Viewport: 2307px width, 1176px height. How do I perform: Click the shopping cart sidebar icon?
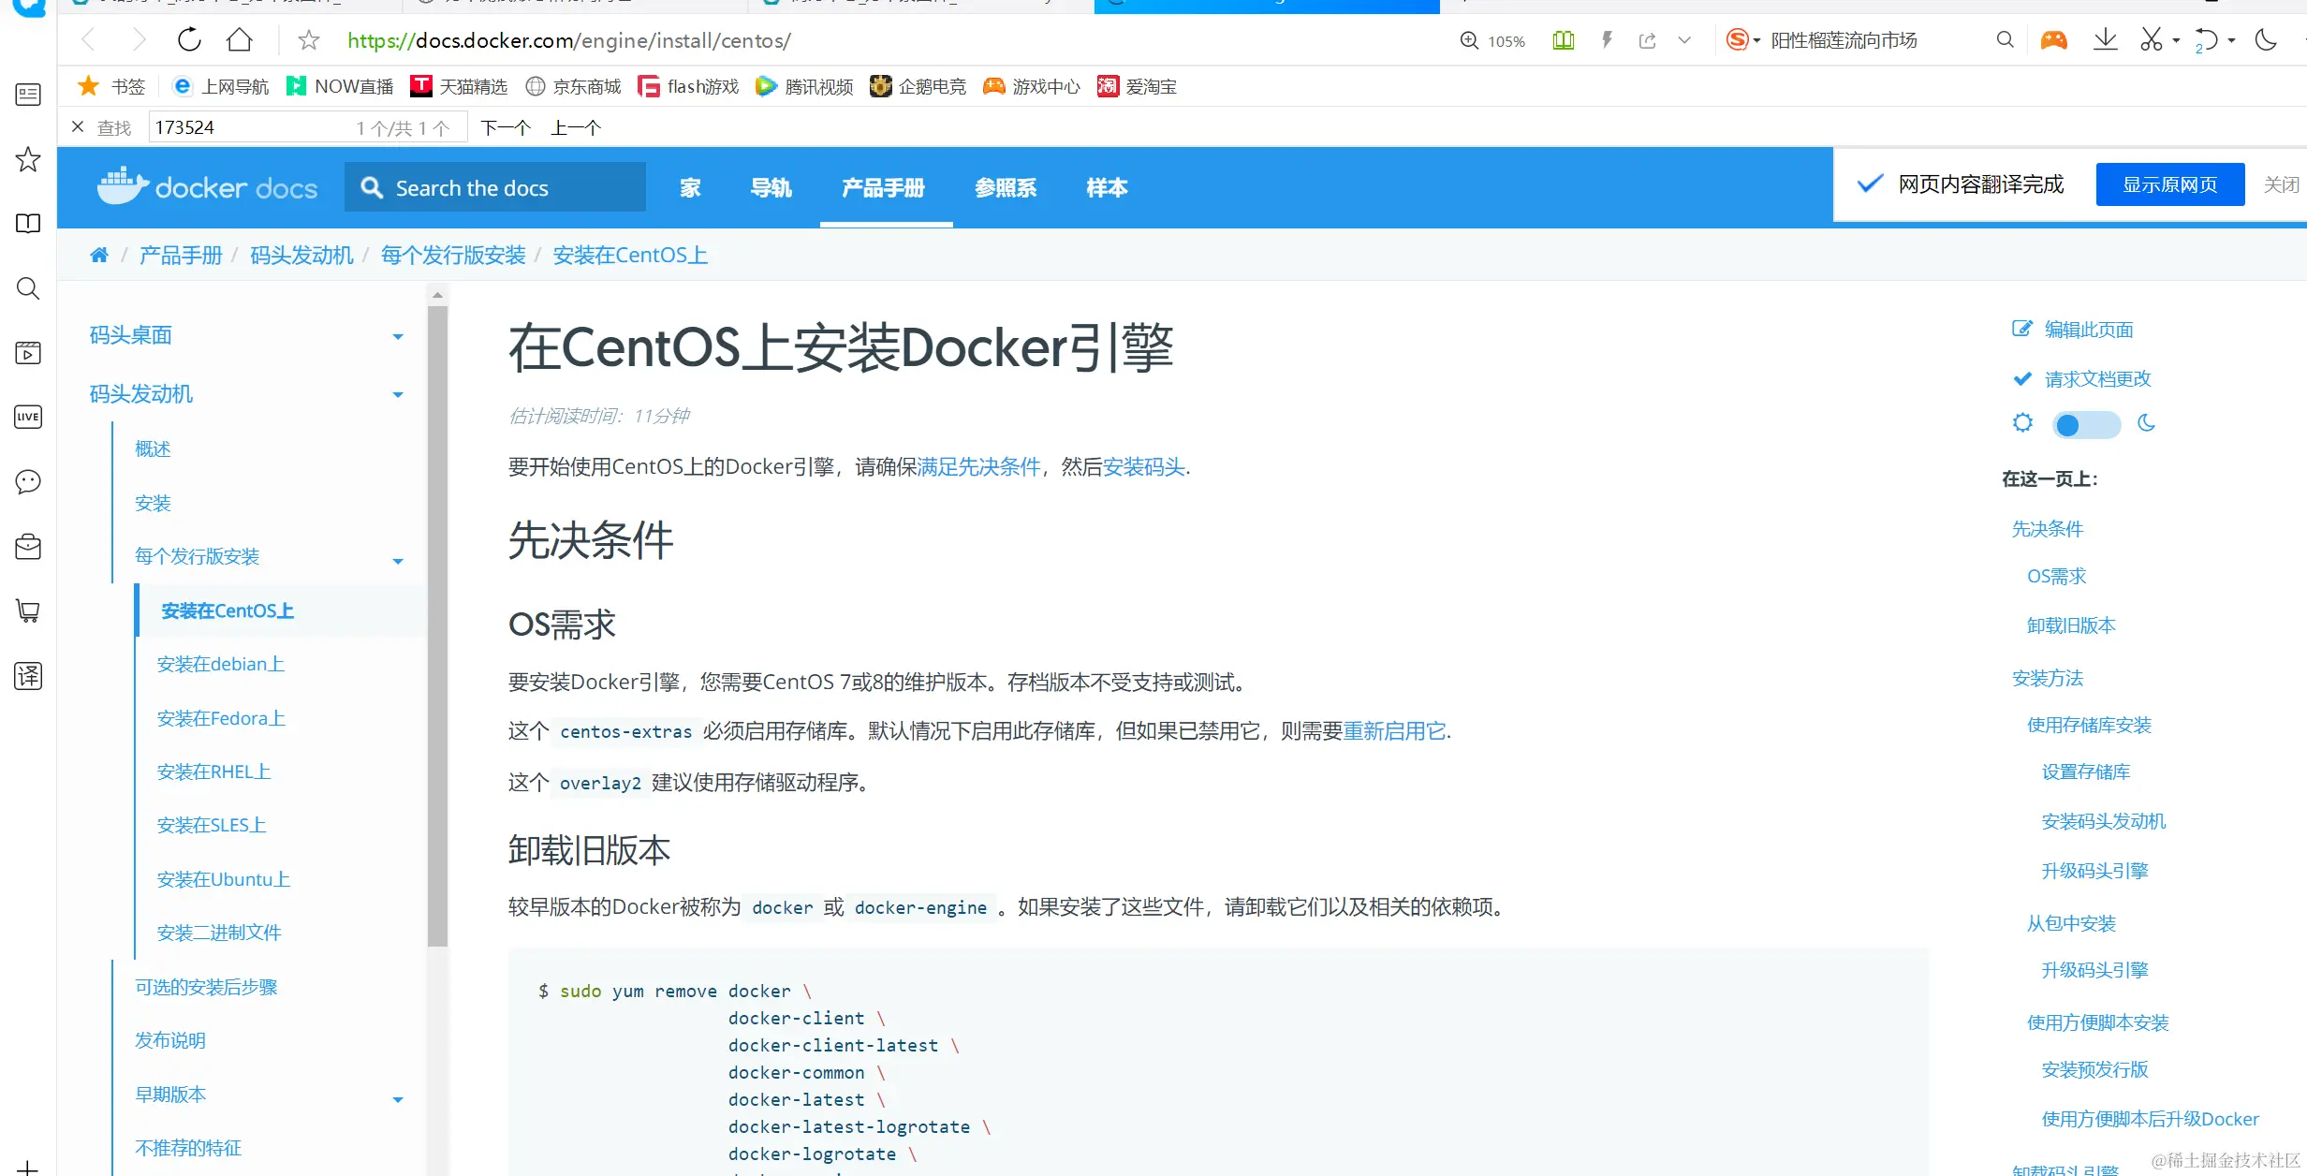pos(28,610)
